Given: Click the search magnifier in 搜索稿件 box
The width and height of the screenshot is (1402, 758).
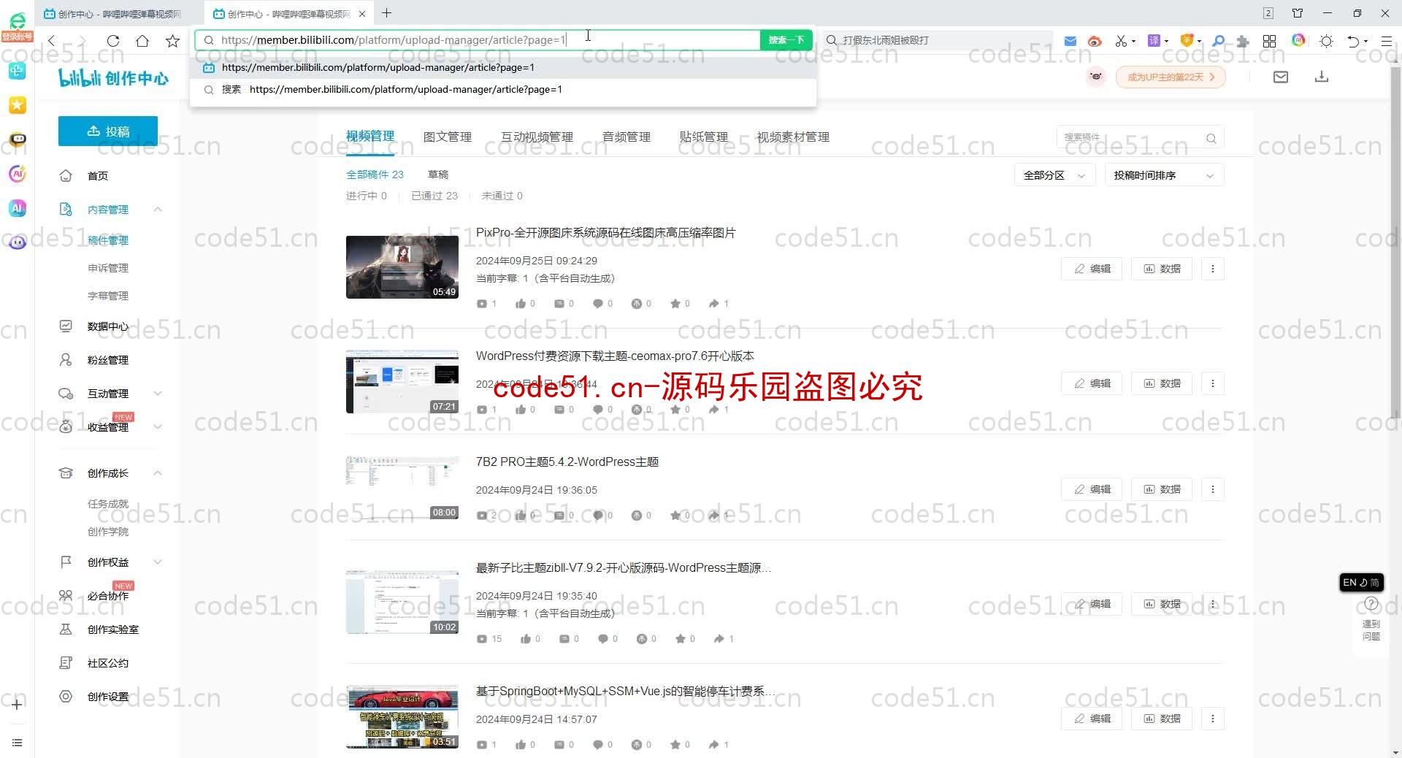Looking at the screenshot, I should (x=1211, y=138).
